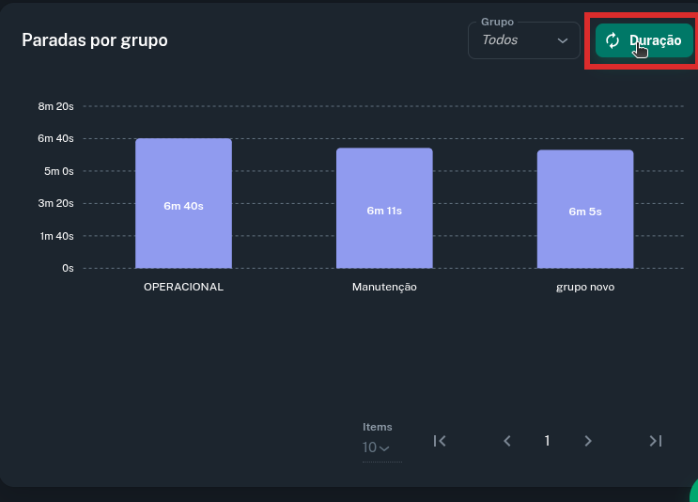This screenshot has width=698, height=502.
Task: Select the Manutenção bar in the chart
Action: (384, 209)
